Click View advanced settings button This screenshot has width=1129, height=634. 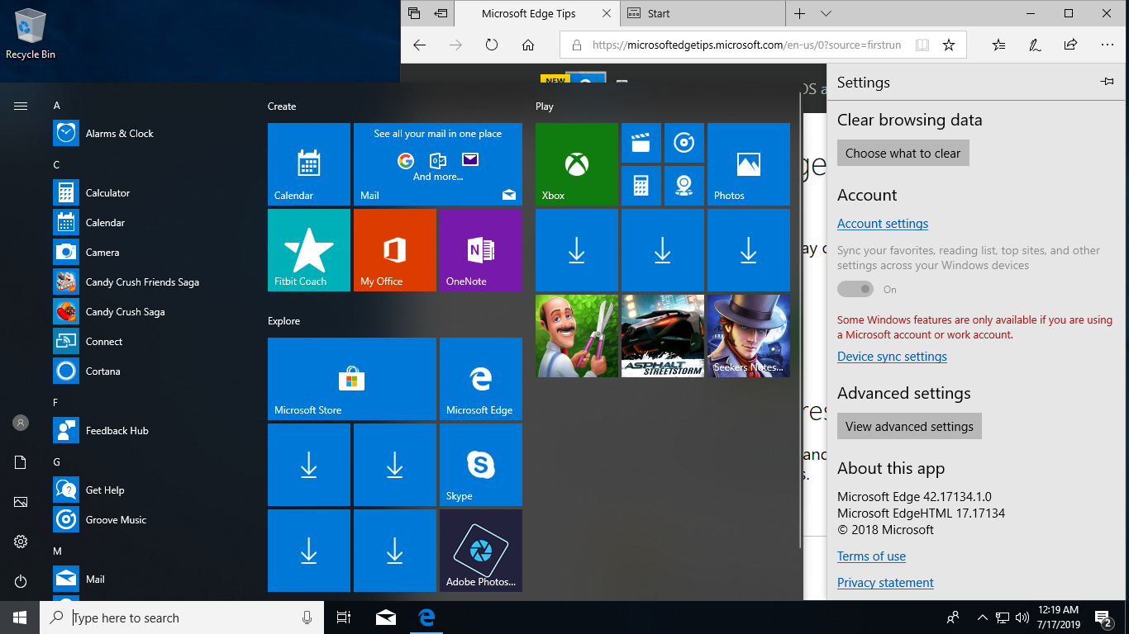coord(909,426)
